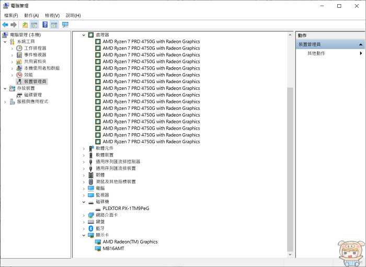The width and height of the screenshot is (366, 267).
Task: Click the Back arrow toolbar icon
Action: pyautogui.click(x=5, y=25)
